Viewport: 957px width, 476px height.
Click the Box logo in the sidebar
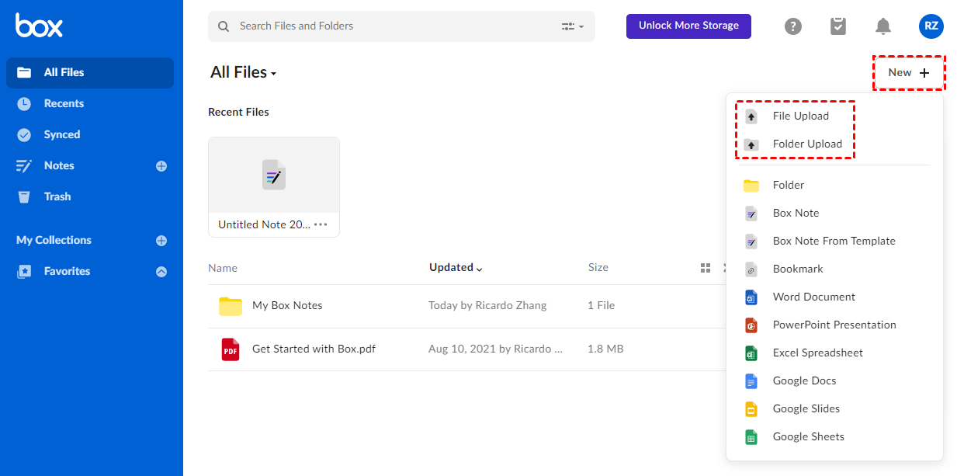[x=39, y=26]
